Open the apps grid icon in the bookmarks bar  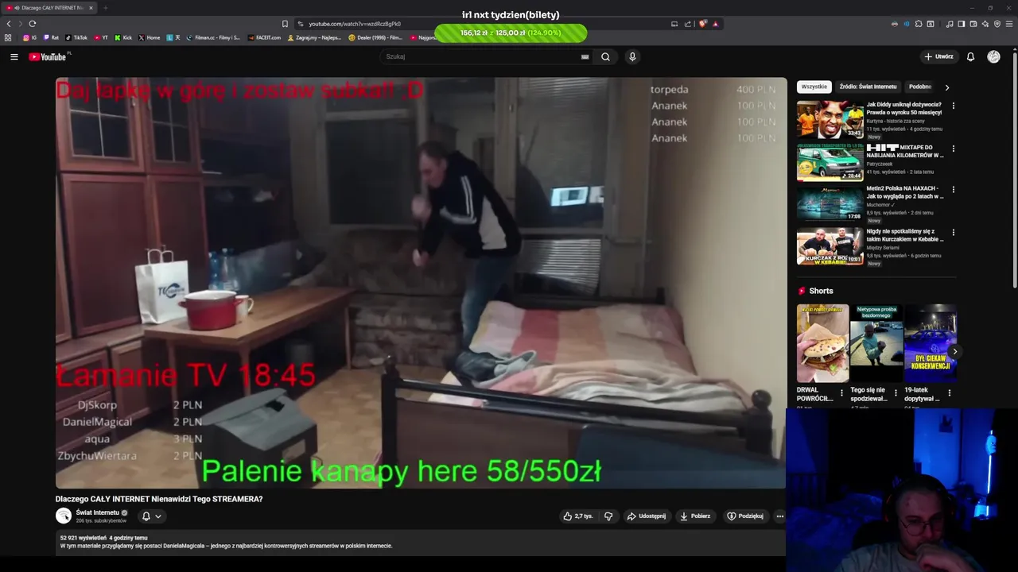pos(8,37)
